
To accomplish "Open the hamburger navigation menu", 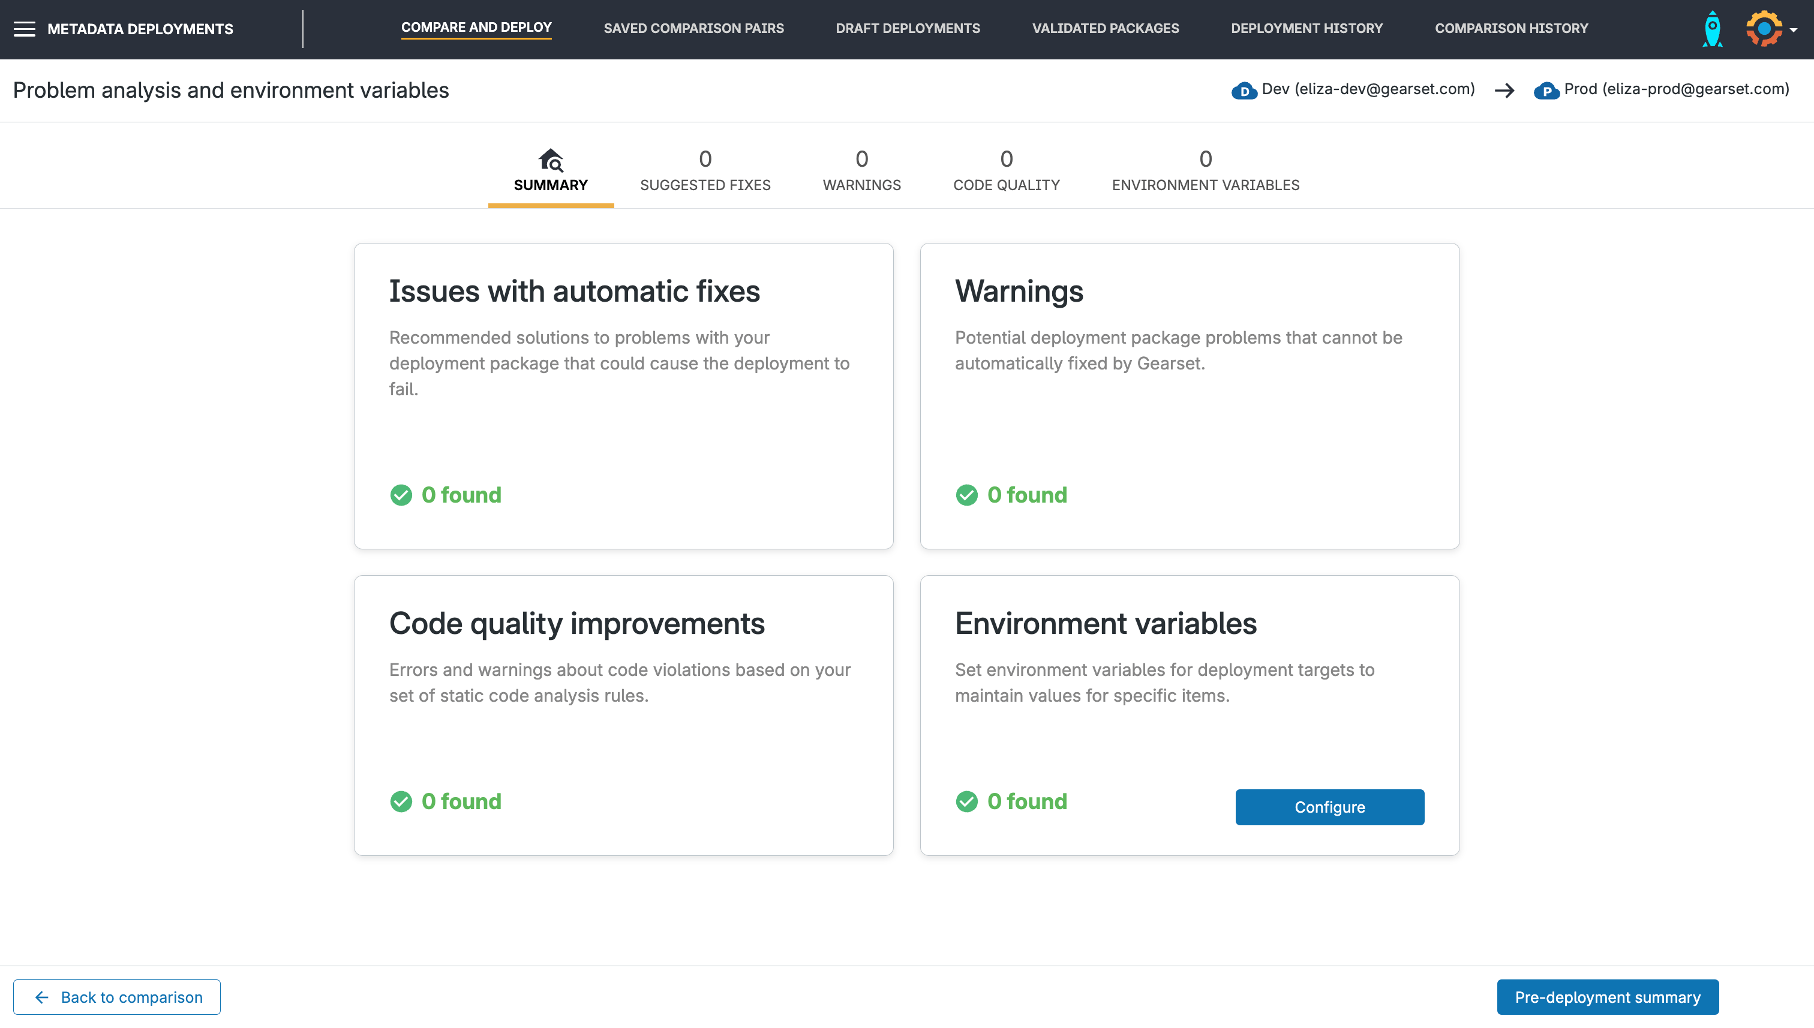I will (24, 29).
